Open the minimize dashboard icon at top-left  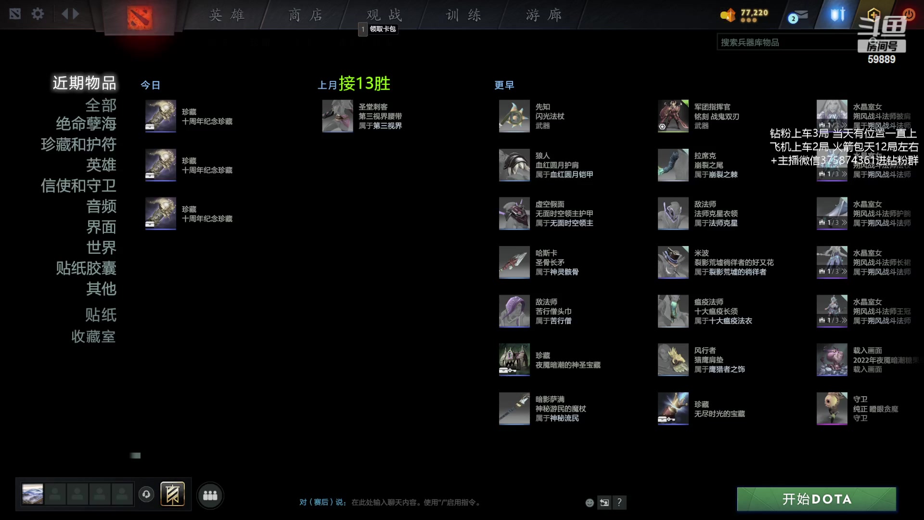point(15,14)
